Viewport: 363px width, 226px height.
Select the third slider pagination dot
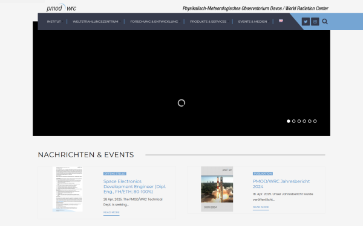[299, 121]
